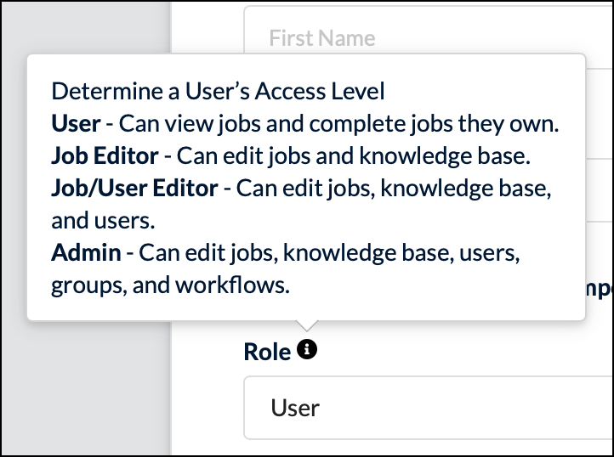The image size is (614, 457).
Task: Click the bold Job Editor term
Action: point(105,156)
